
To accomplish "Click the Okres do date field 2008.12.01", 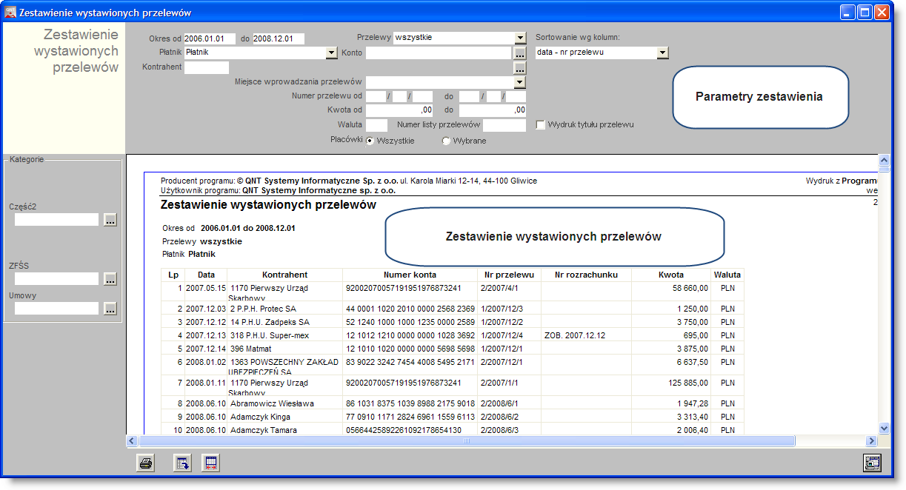I will click(x=279, y=38).
